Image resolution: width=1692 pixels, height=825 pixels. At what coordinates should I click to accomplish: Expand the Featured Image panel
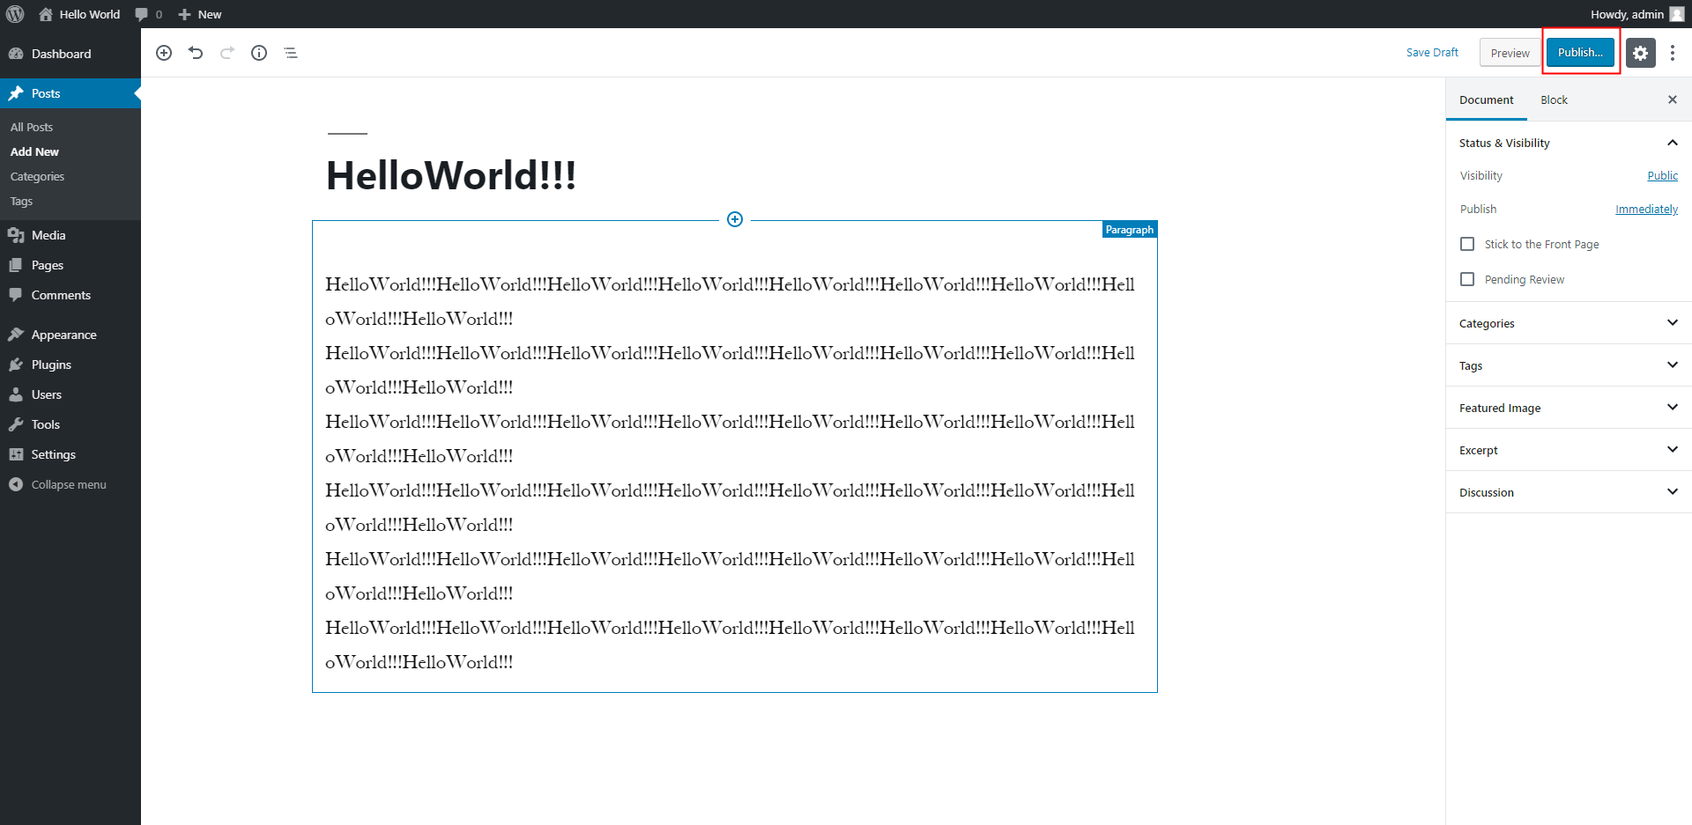pyautogui.click(x=1569, y=408)
